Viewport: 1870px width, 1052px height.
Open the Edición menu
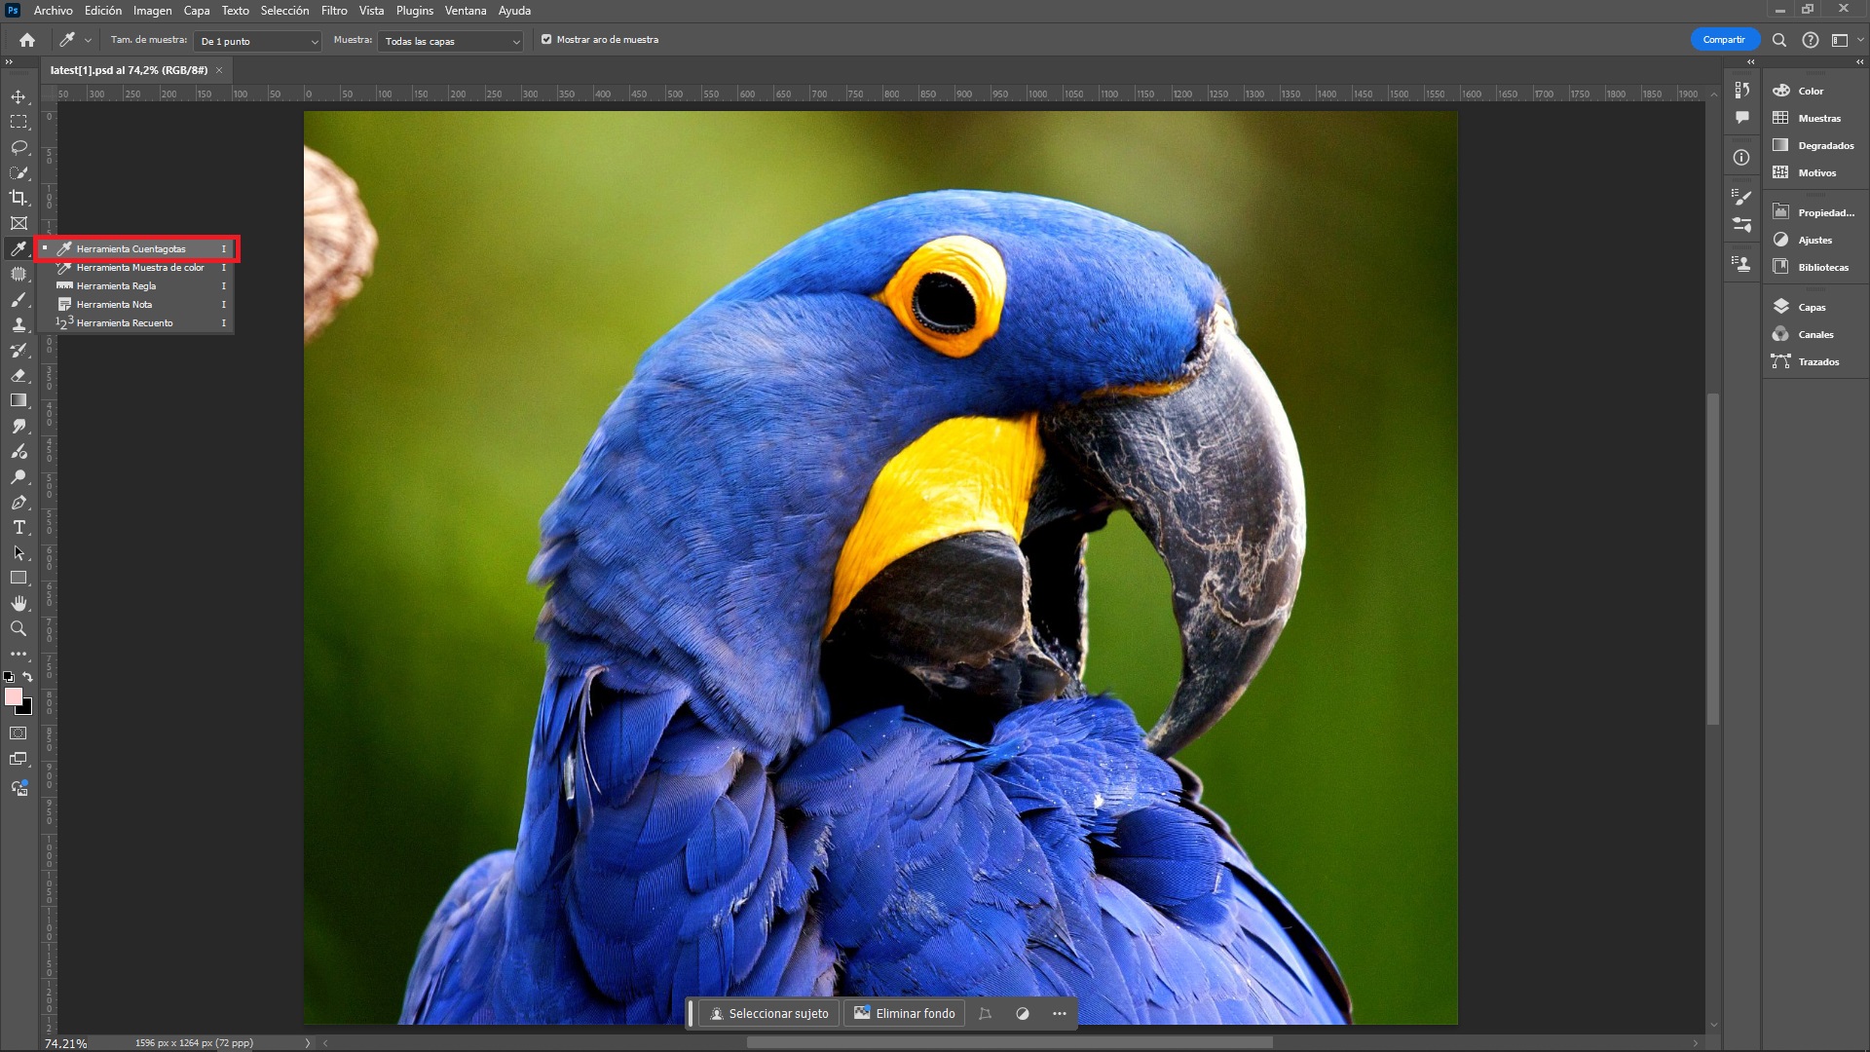[103, 11]
